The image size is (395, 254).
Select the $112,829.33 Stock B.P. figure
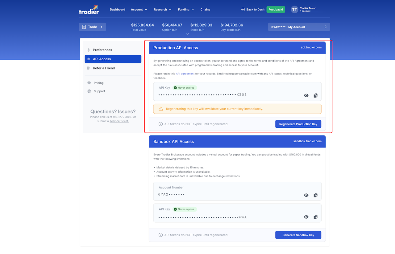[x=201, y=25]
